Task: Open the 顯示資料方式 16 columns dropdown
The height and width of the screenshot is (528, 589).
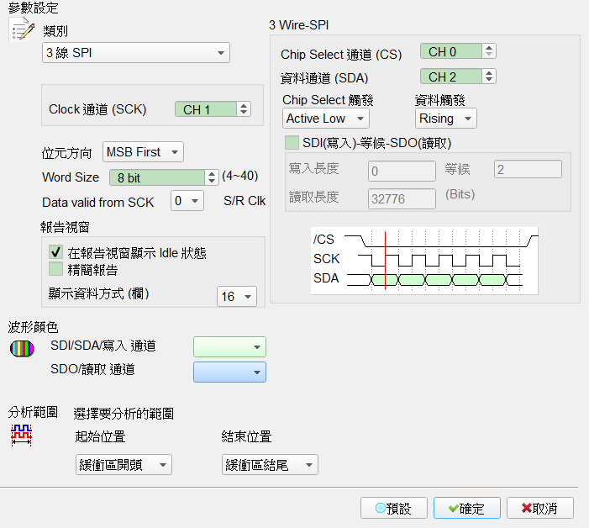Action: [x=237, y=297]
